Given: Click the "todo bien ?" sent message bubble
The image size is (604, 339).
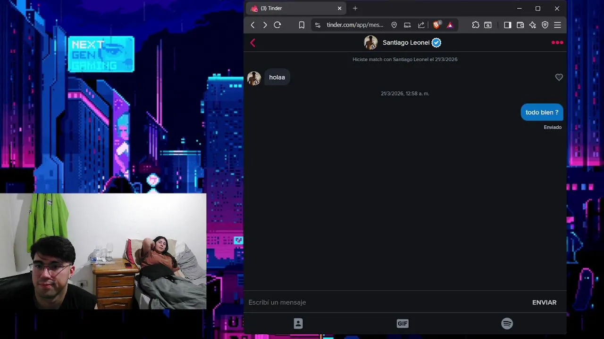Looking at the screenshot, I should 542,113.
